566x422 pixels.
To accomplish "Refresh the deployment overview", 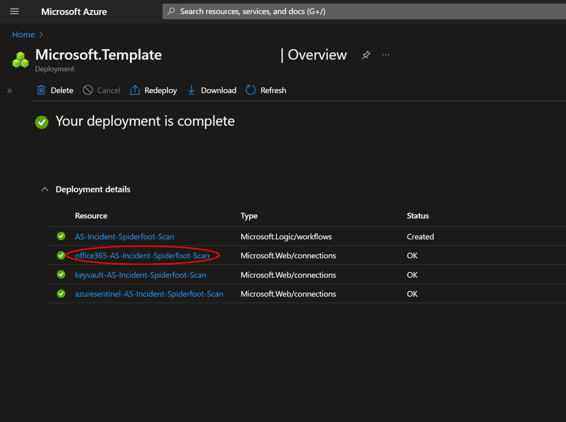I will pos(266,90).
